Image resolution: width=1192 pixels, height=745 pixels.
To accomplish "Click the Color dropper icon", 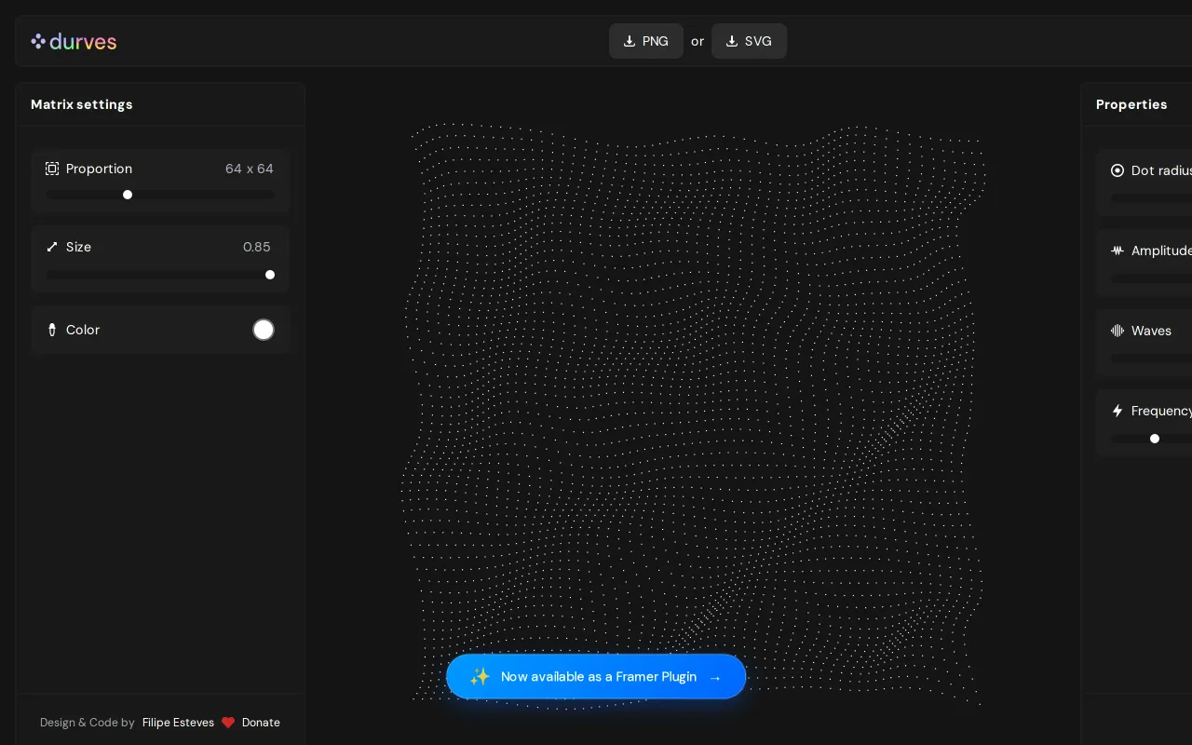I will pos(52,330).
